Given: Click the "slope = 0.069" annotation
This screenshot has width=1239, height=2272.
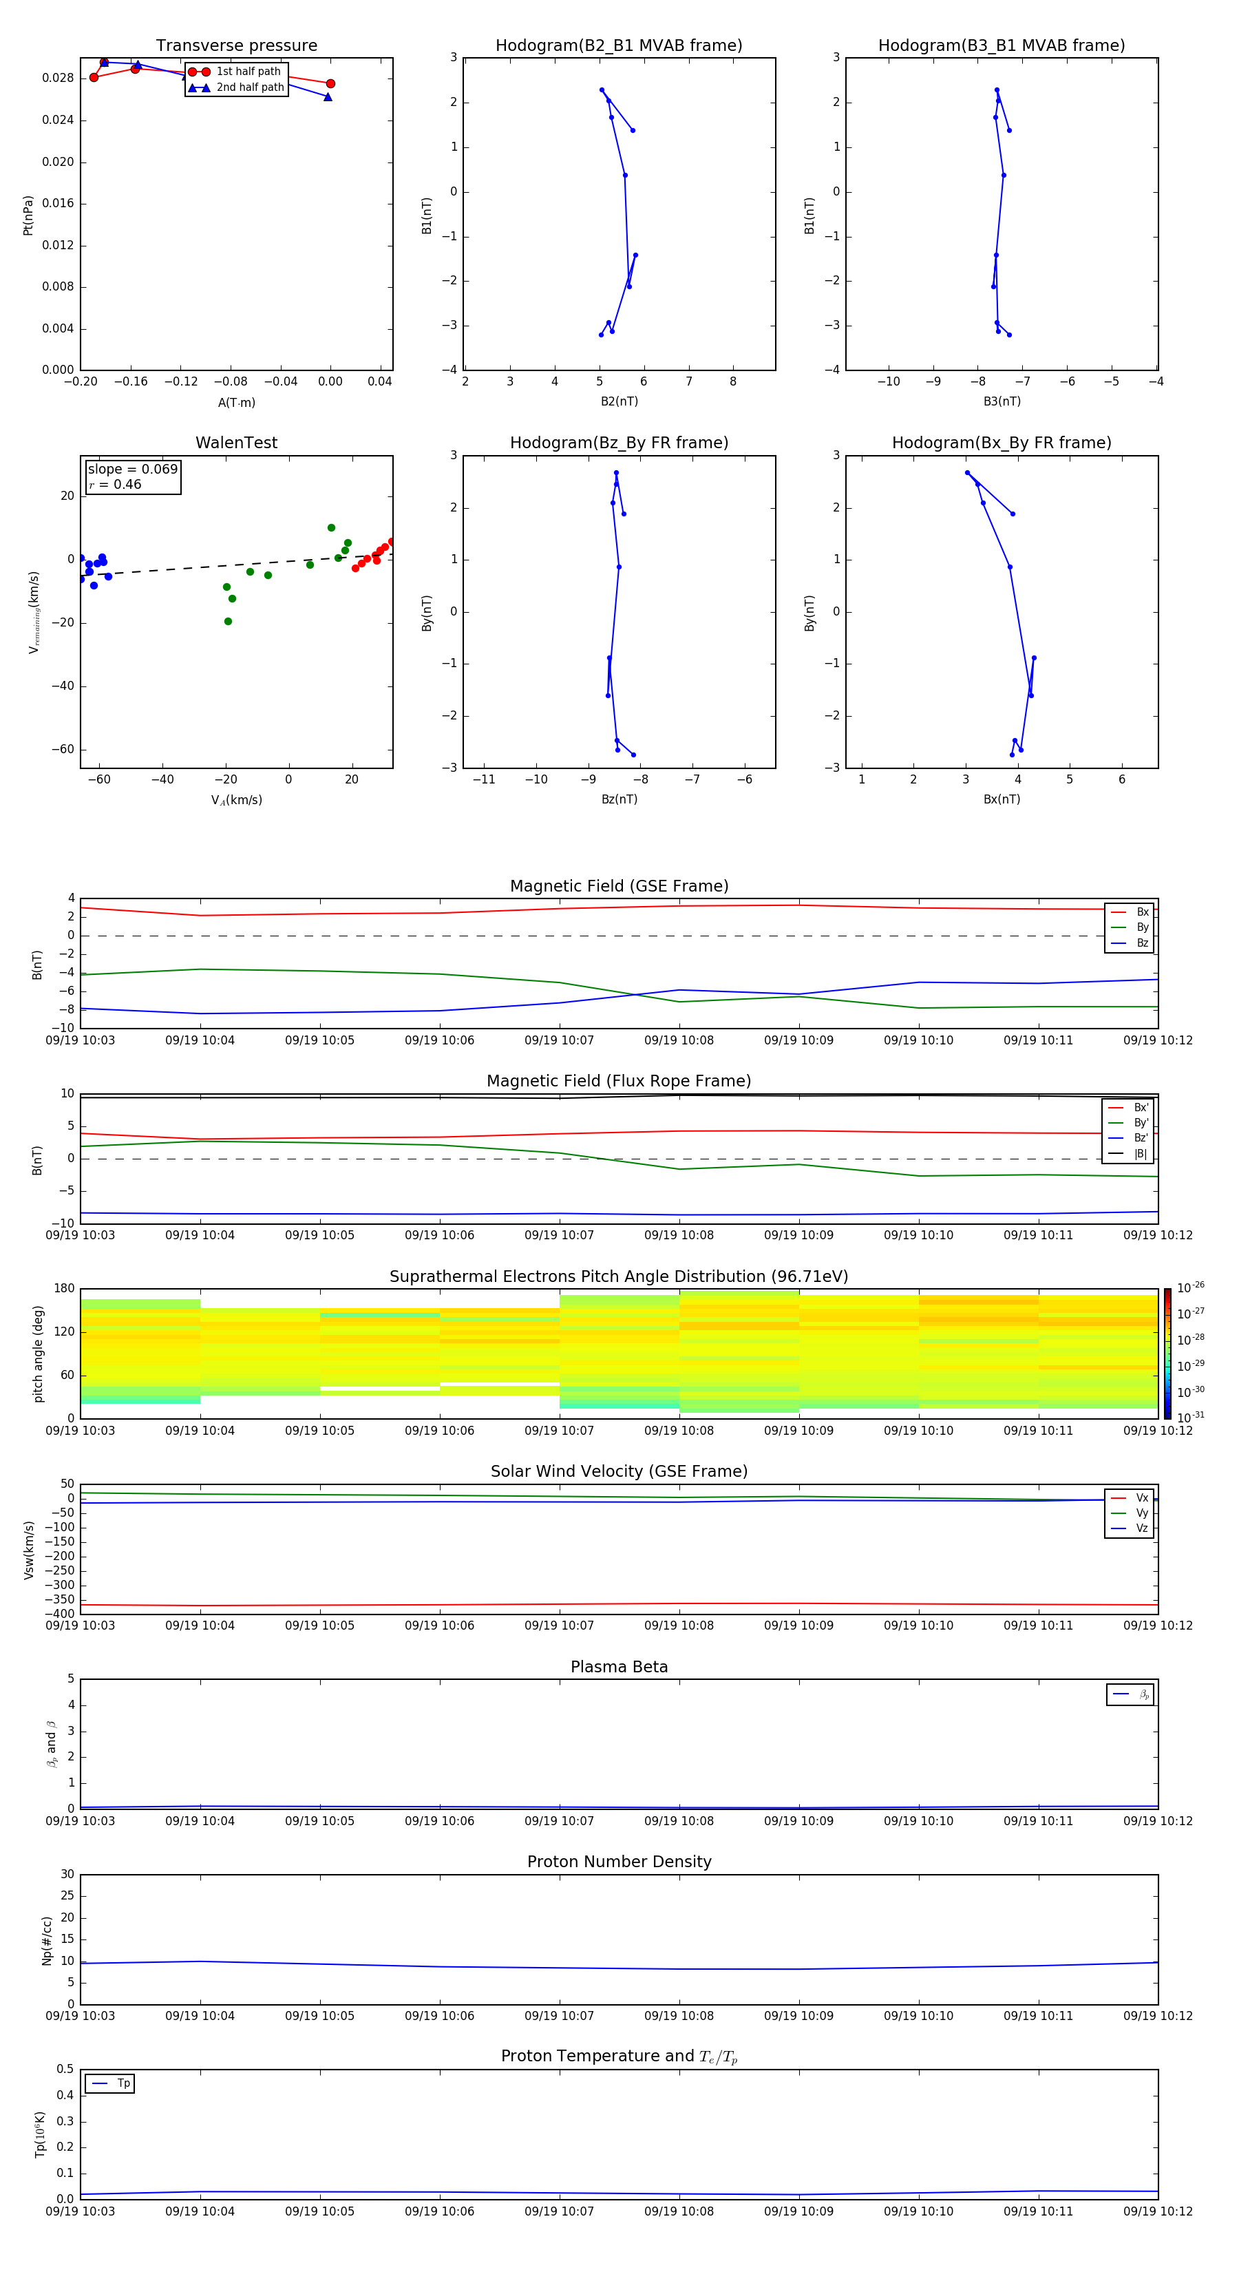Looking at the screenshot, I should click(132, 470).
